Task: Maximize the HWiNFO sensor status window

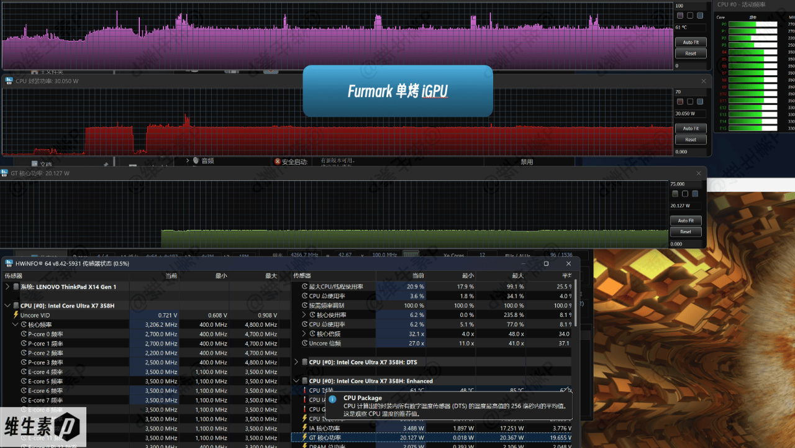Action: (x=546, y=263)
